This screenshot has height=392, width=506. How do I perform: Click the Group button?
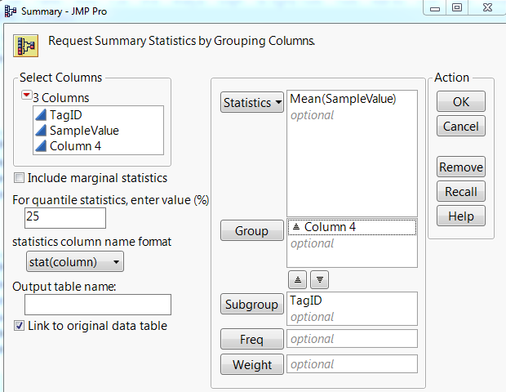pos(251,231)
